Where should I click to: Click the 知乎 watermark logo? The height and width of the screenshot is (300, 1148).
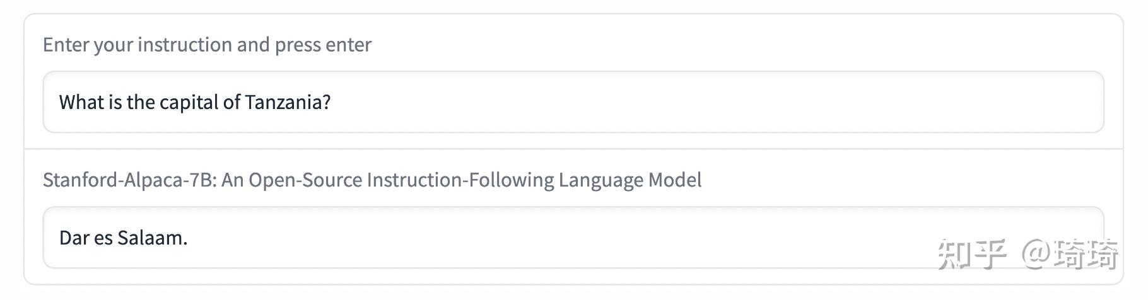(x=971, y=254)
